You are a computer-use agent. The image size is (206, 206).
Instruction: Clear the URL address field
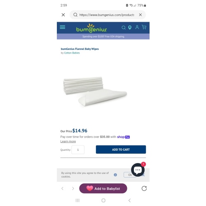(140, 15)
